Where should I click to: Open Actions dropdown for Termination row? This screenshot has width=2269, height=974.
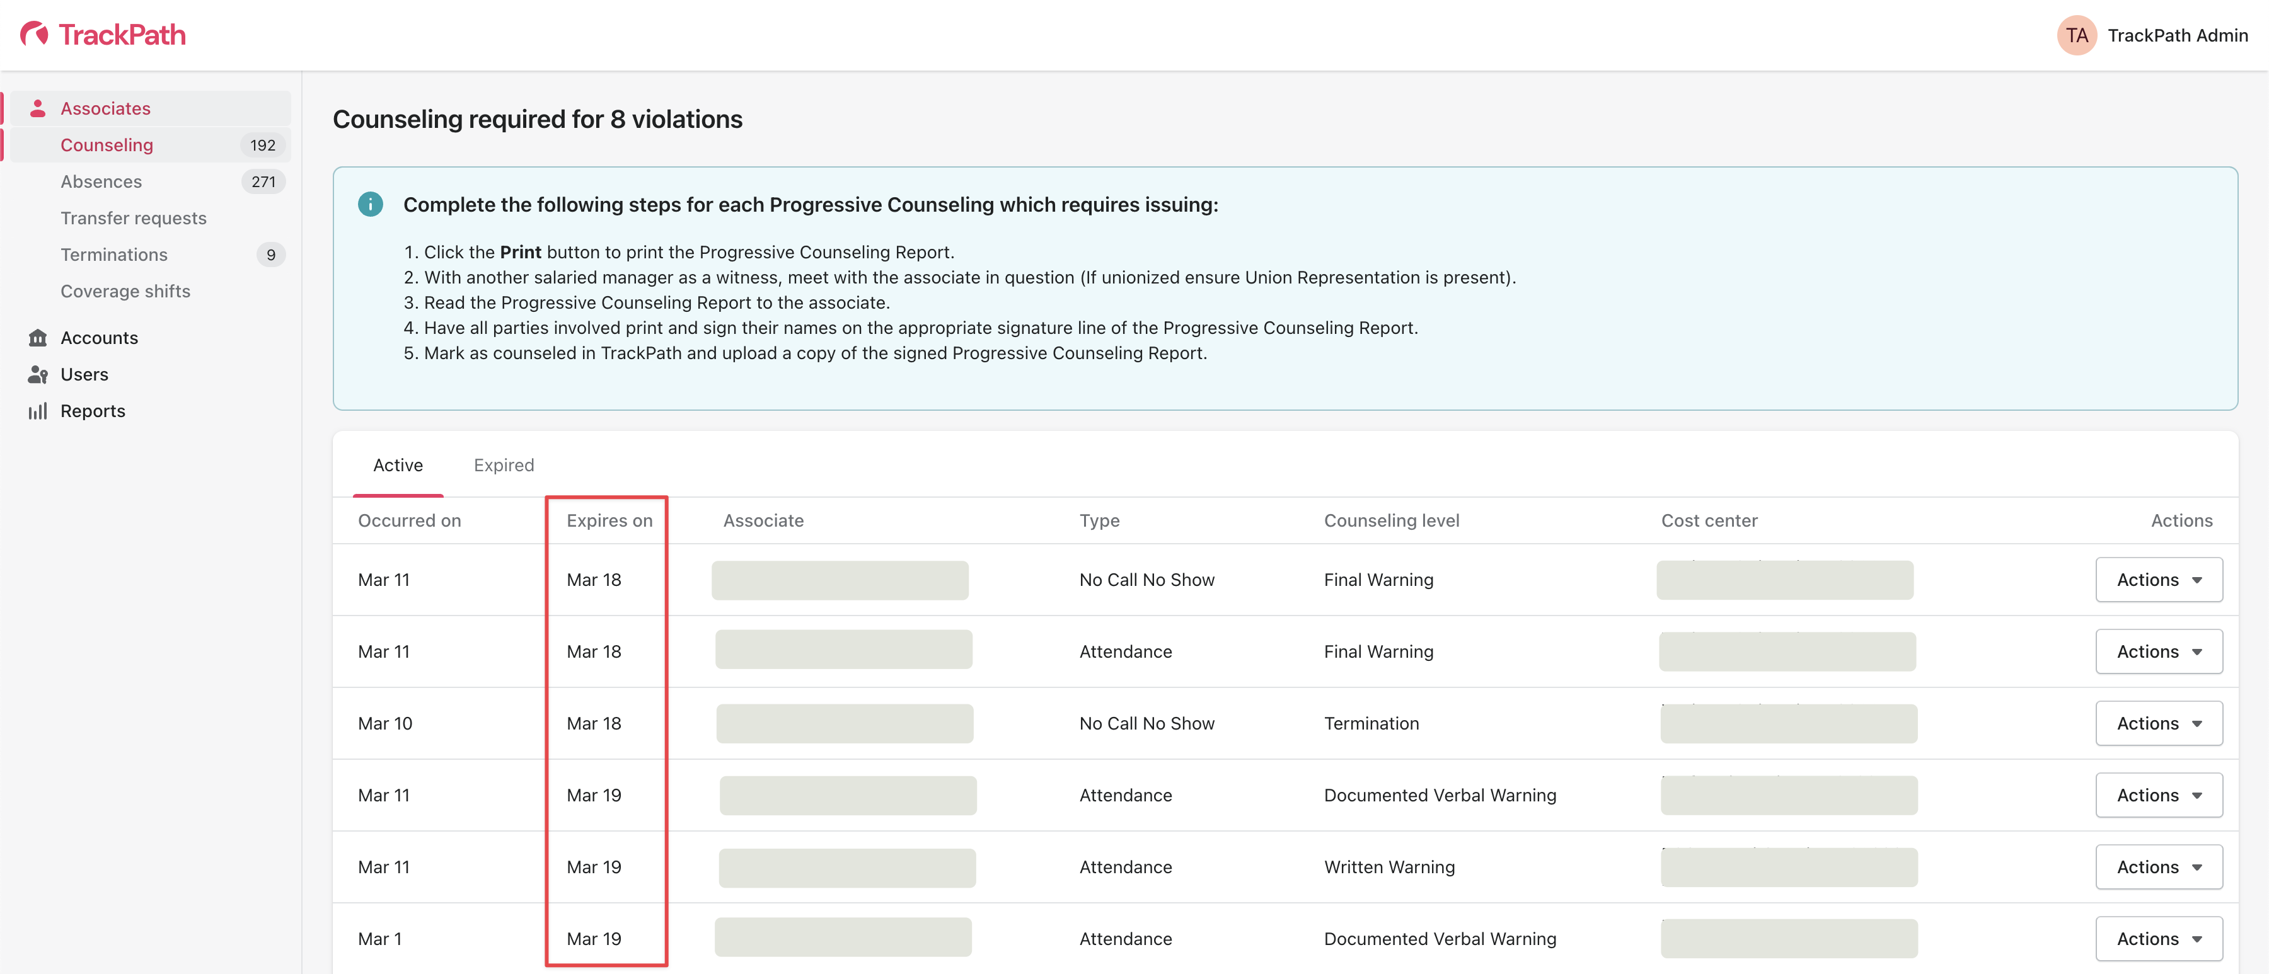(2158, 723)
